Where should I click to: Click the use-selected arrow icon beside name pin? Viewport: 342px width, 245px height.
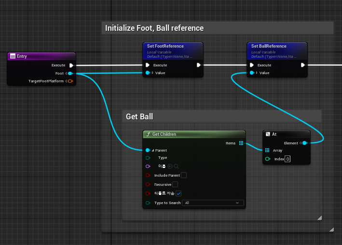(x=170, y=166)
